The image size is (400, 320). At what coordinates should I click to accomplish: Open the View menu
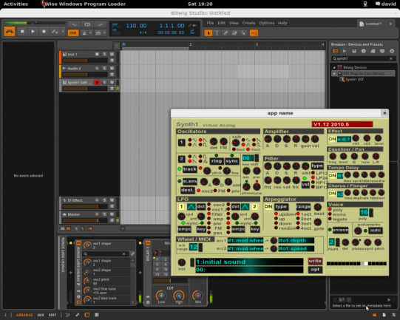tap(234, 23)
